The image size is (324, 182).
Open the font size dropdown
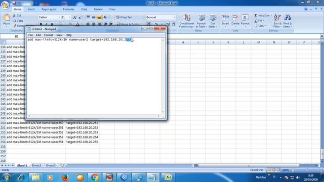69,17
